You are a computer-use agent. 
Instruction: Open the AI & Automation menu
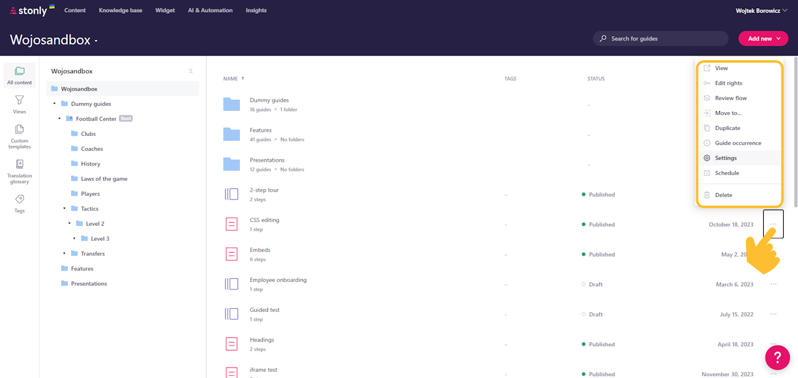tap(209, 10)
